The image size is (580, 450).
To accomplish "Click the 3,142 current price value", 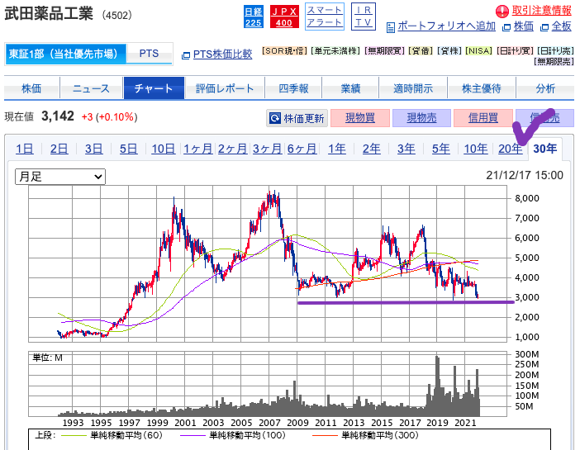I will [x=58, y=116].
